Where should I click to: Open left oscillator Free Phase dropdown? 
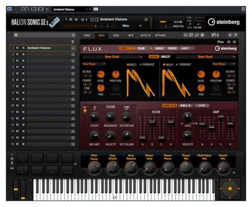[94, 64]
